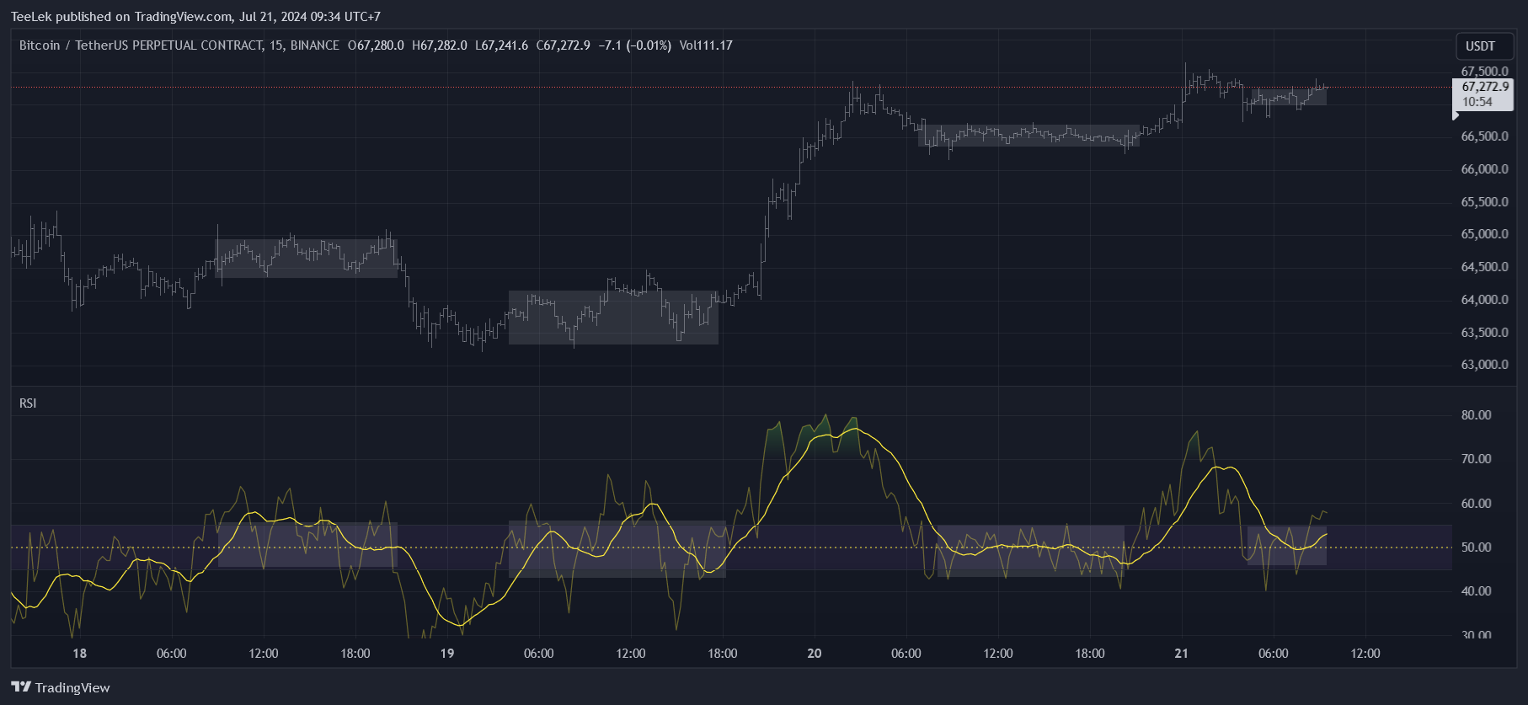Click the 70.00 level on the RSI scale
The height and width of the screenshot is (705, 1528).
(1476, 459)
